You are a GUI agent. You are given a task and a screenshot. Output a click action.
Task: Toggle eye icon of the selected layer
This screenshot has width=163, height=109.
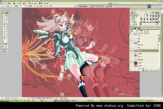[131, 51]
